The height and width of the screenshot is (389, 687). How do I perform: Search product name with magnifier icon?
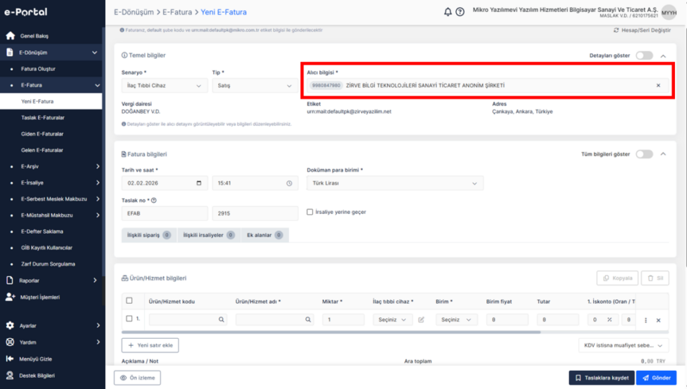click(x=308, y=320)
